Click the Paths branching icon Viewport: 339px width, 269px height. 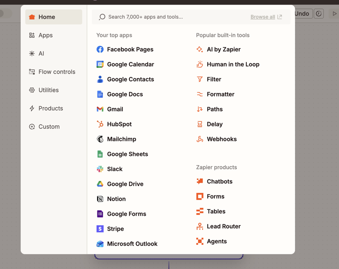tap(200, 109)
